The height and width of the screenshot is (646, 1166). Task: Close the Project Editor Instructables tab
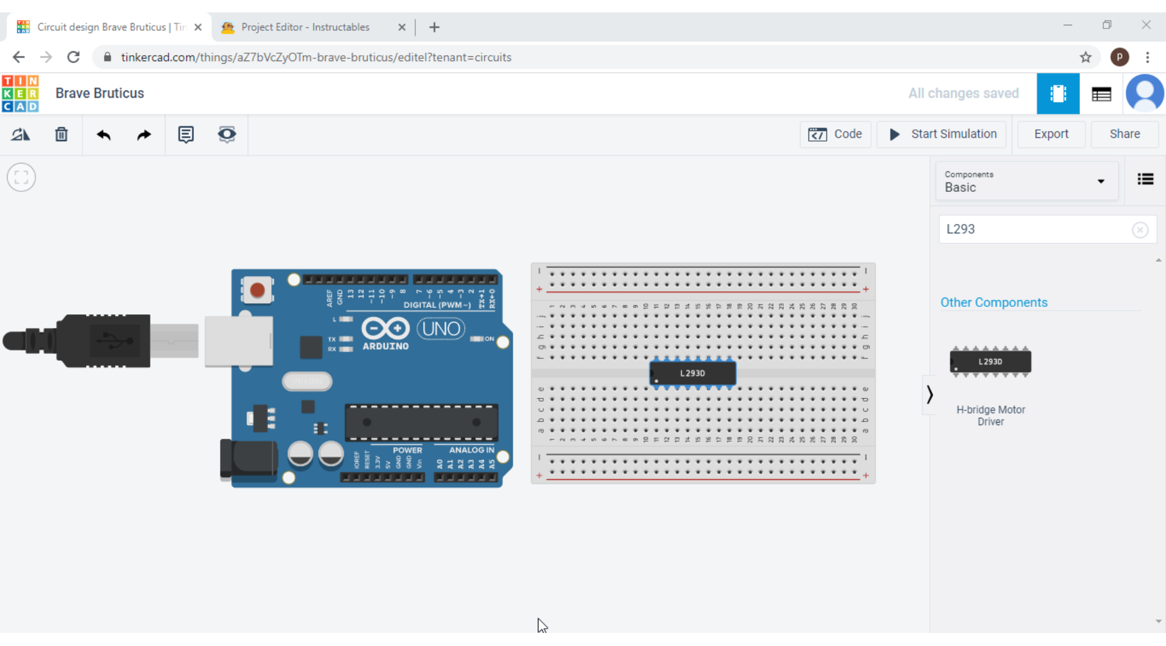(x=401, y=27)
